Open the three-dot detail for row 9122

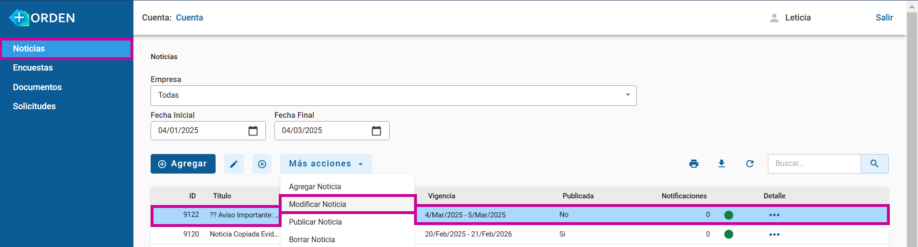tap(774, 215)
